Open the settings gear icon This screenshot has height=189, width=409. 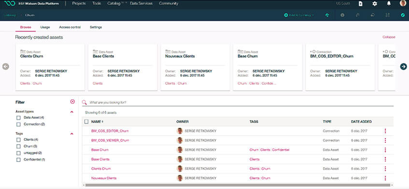click(375, 4)
